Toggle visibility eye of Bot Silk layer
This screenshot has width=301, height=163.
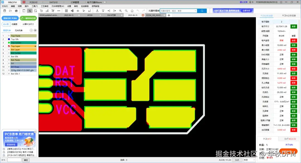[9, 57]
